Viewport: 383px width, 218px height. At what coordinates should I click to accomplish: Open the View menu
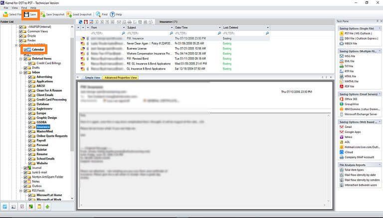(14, 8)
